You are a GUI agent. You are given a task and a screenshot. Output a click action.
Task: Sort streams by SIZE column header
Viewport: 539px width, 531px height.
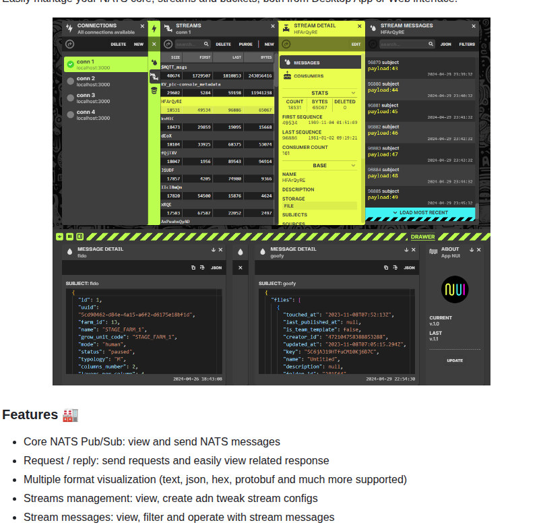tap(172, 57)
